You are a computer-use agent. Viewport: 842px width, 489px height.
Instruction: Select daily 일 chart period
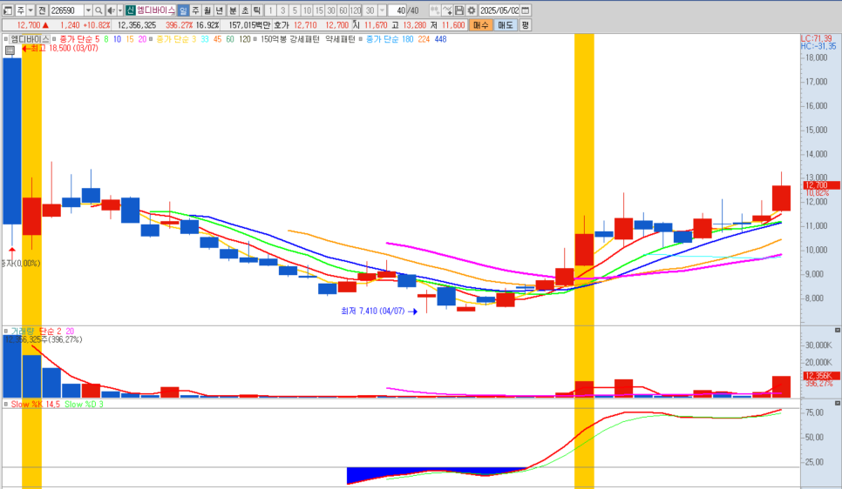point(183,10)
